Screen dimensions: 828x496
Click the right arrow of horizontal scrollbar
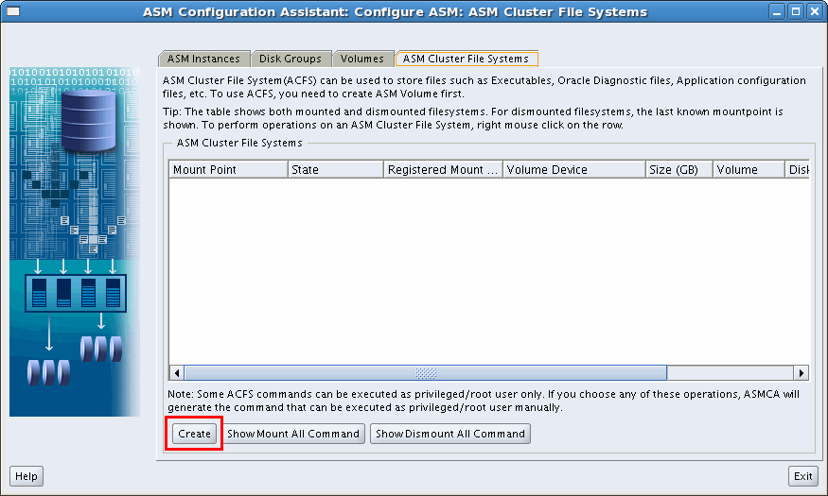point(802,373)
